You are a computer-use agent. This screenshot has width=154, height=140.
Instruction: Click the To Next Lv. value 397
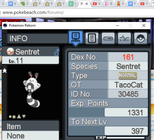[x=137, y=131]
